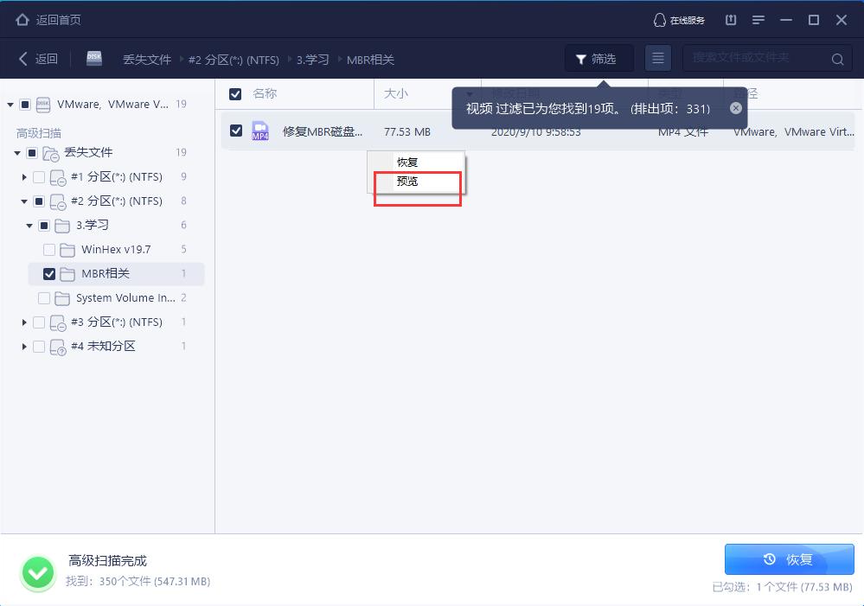Open the hamburger menu in the title bar
The image size is (864, 606).
[x=759, y=19]
